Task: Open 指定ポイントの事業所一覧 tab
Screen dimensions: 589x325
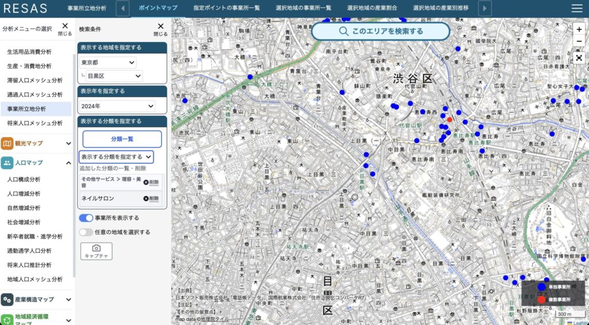Action: coord(227,8)
